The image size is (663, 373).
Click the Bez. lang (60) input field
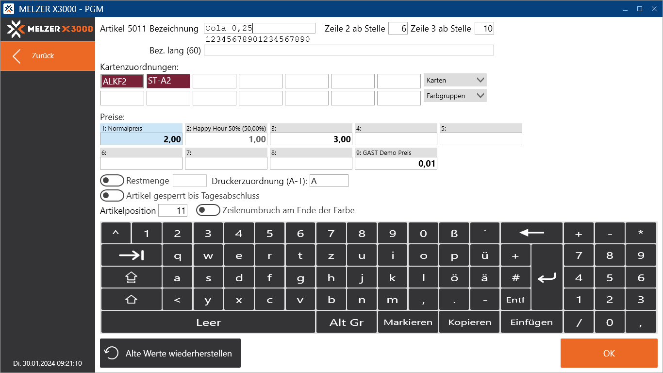[x=348, y=50]
